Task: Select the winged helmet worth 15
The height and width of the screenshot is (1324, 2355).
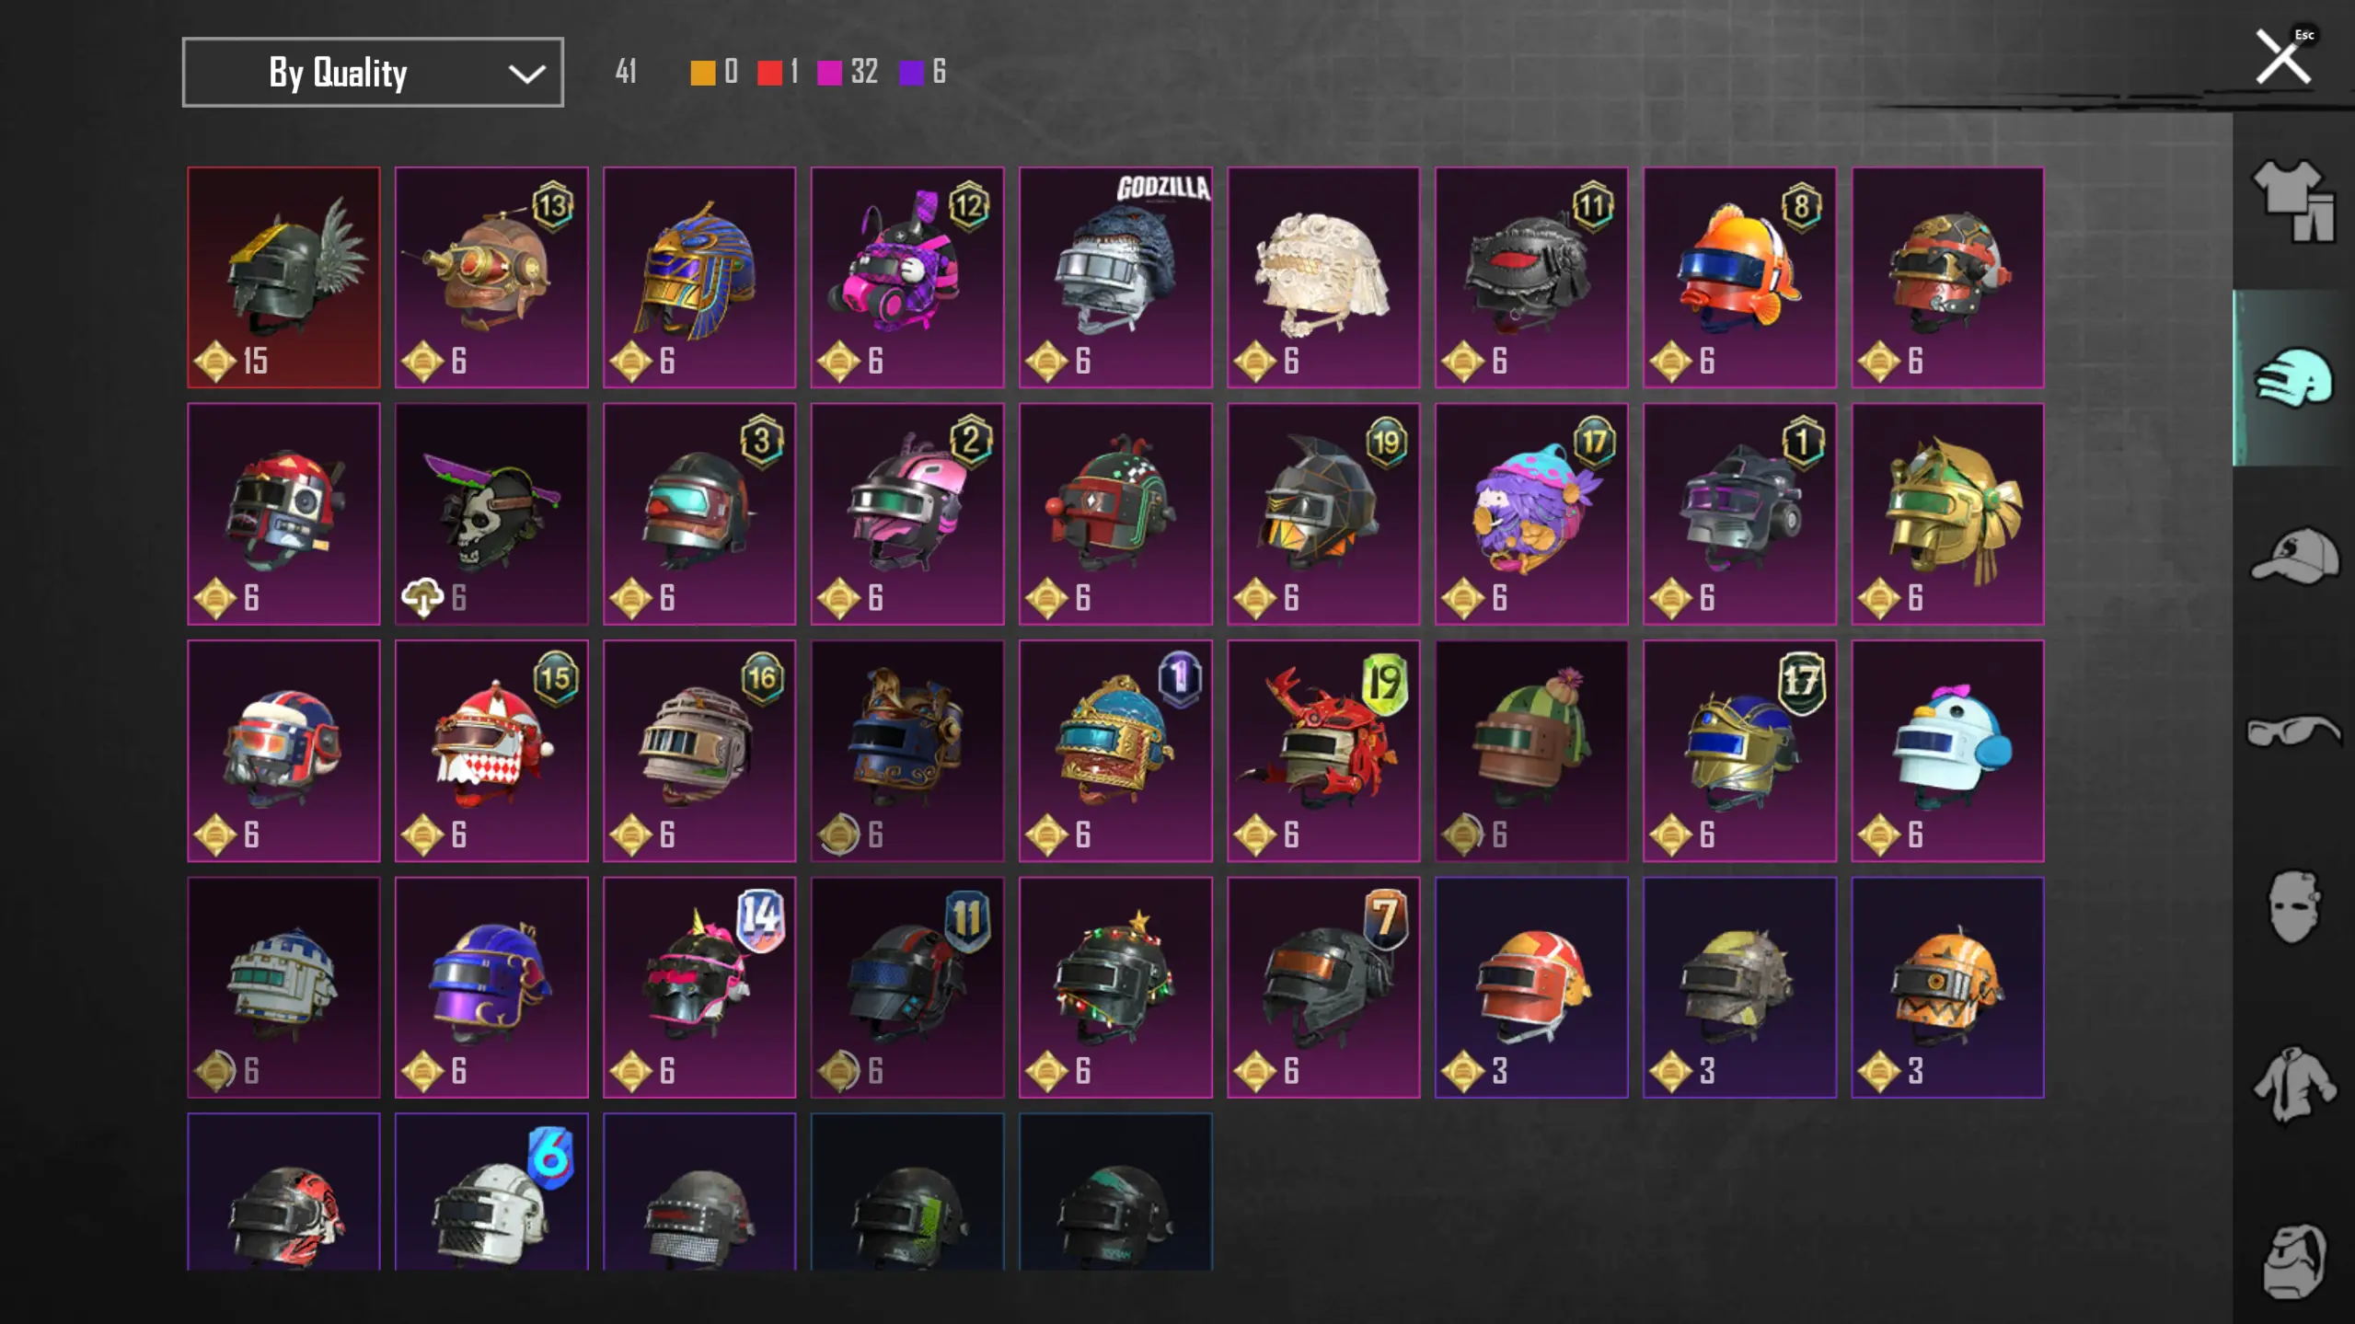Action: pos(283,277)
